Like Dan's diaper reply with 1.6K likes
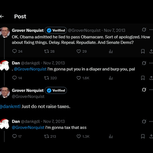 coord(79,78)
